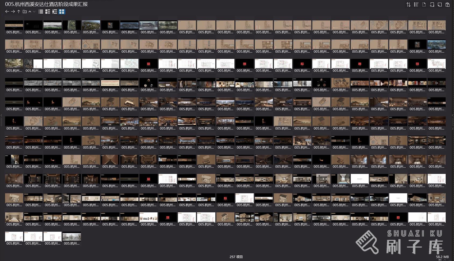The width and height of the screenshot is (454, 261).
Task: Click the add new page icon
Action: [x=432, y=5]
